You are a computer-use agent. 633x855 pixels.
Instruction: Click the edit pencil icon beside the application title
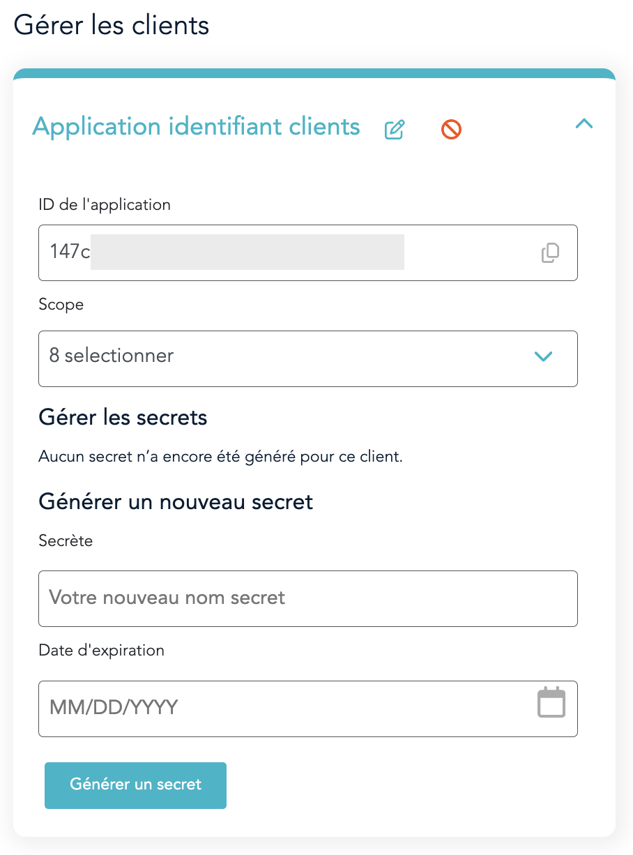[x=395, y=129]
